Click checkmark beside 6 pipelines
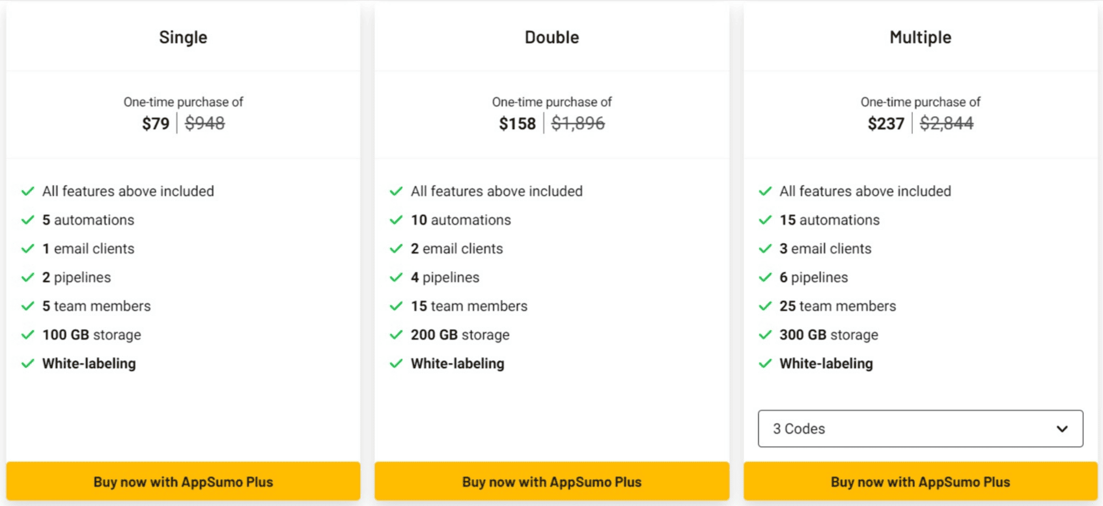 [x=765, y=278]
